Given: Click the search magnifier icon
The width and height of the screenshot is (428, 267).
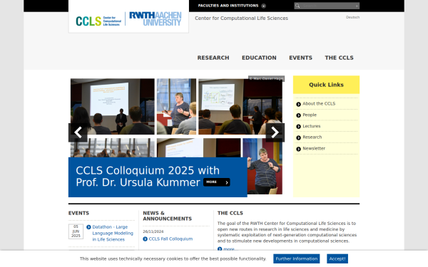Looking at the screenshot, I should coord(297,6).
